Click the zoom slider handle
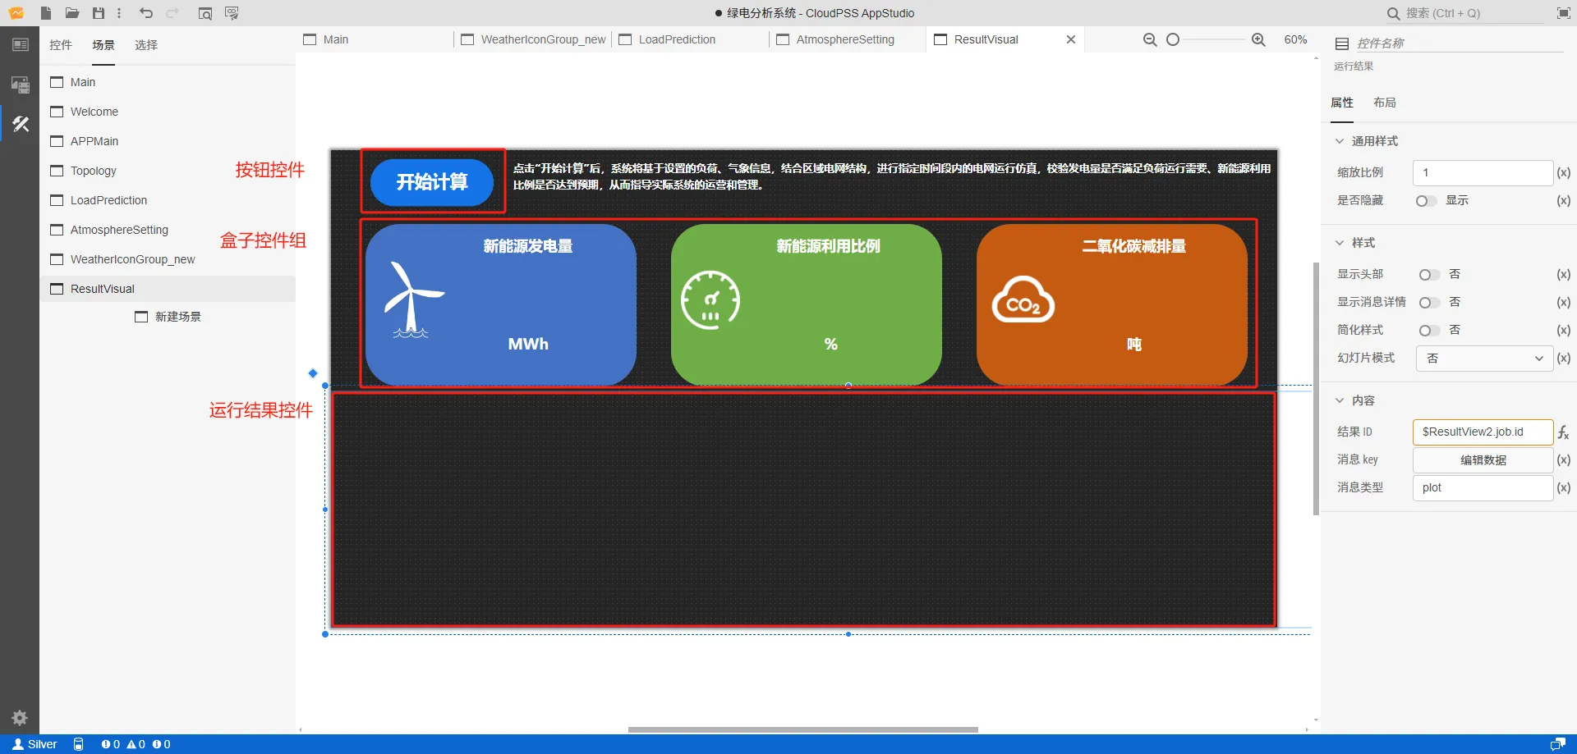 (1173, 39)
